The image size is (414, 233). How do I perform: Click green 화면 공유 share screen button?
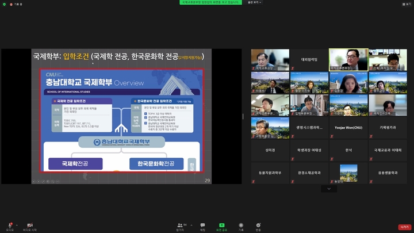pyautogui.click(x=222, y=227)
